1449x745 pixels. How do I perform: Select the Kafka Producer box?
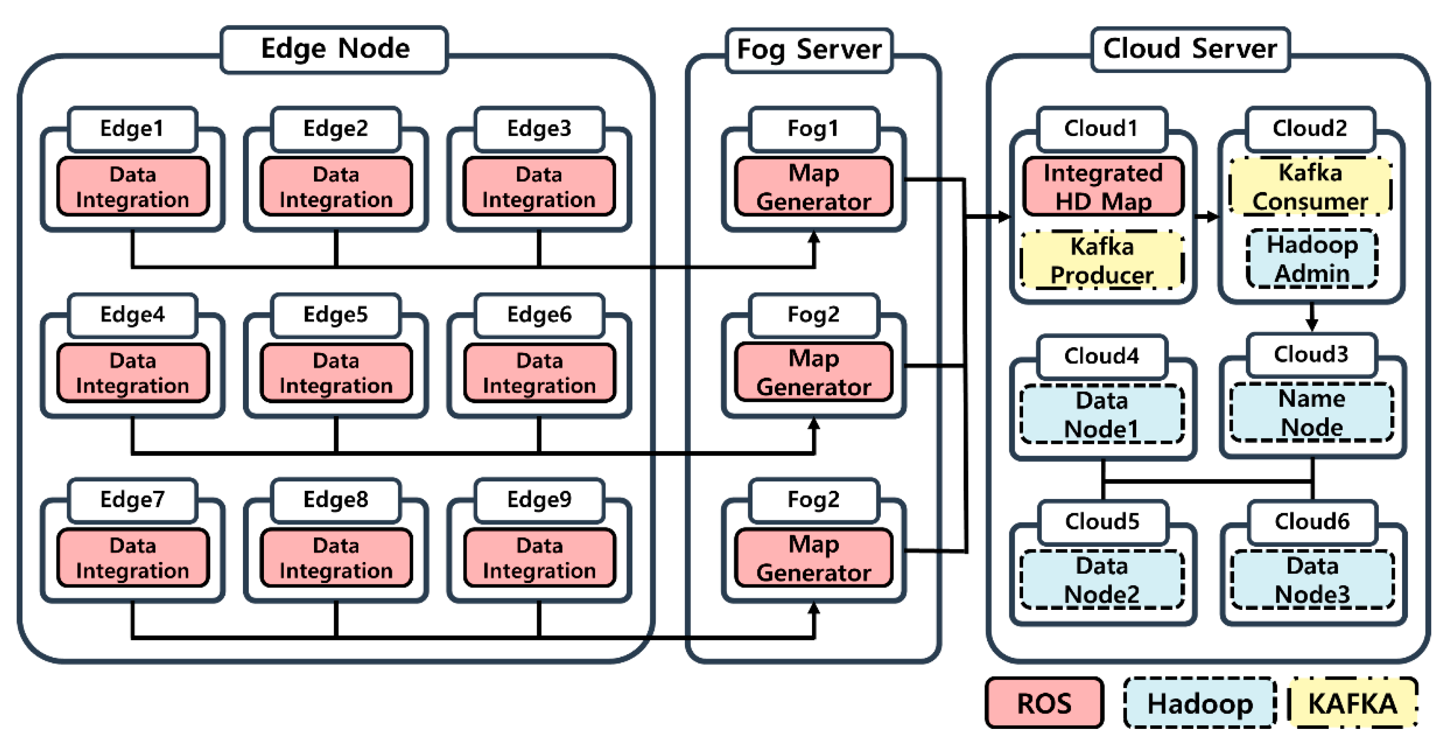tap(1101, 260)
